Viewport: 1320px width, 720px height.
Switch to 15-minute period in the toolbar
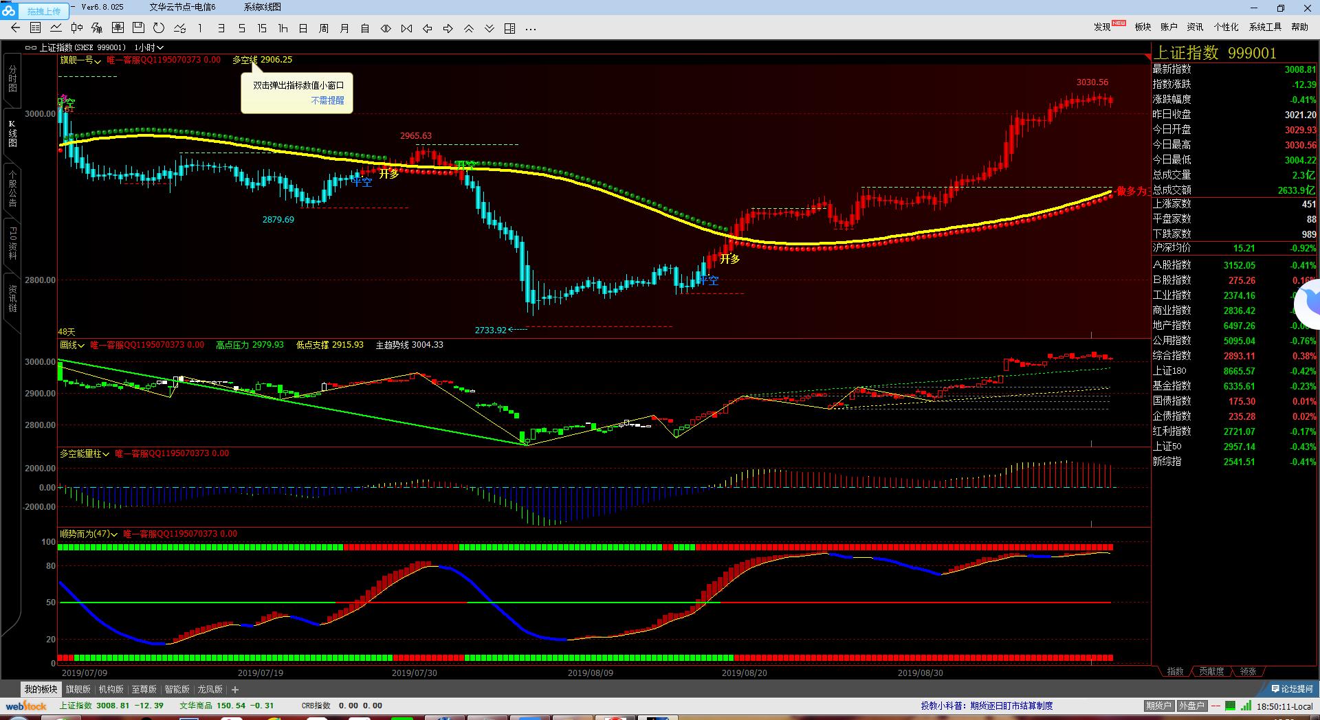coord(262,28)
